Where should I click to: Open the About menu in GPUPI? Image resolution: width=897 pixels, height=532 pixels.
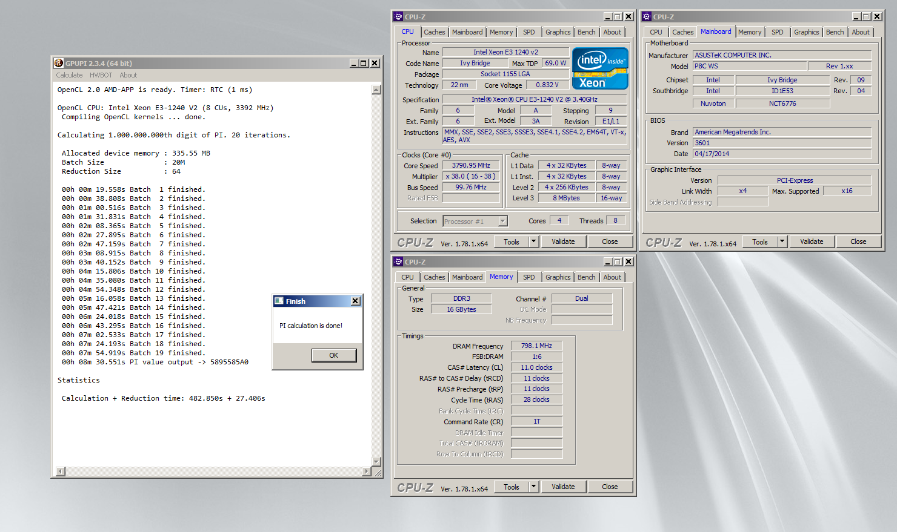coord(128,75)
